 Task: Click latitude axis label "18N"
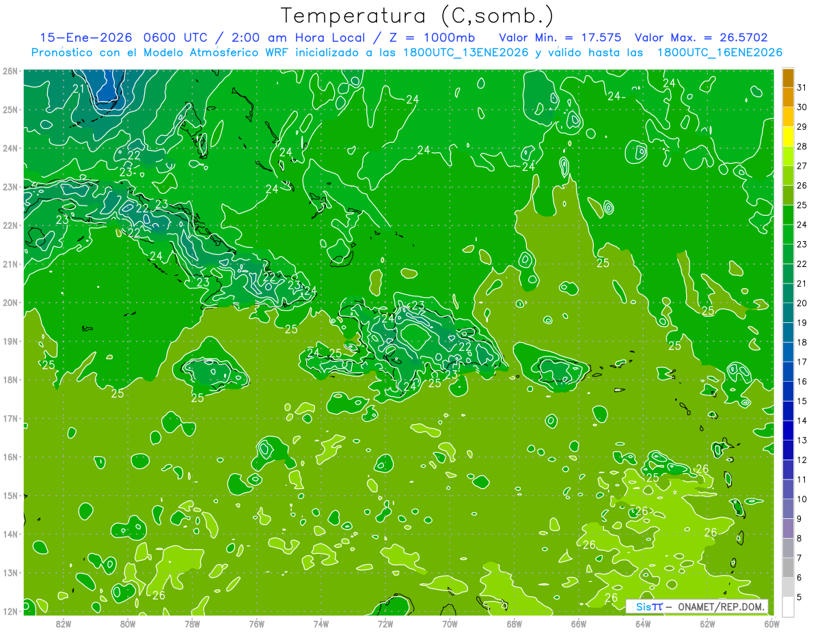click(x=10, y=380)
